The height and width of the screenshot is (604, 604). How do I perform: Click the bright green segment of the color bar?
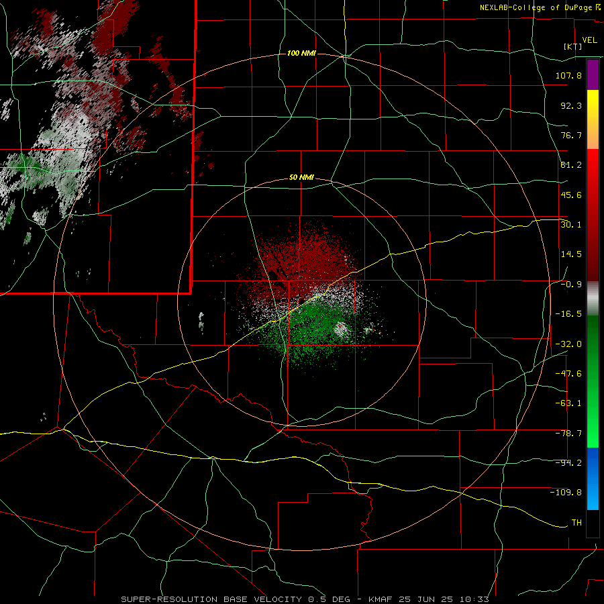593,381
